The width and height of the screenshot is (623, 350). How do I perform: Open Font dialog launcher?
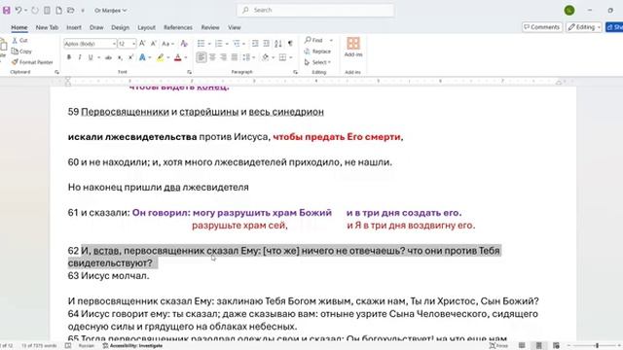click(x=189, y=72)
